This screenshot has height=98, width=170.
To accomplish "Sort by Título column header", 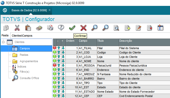I will (108, 42).
